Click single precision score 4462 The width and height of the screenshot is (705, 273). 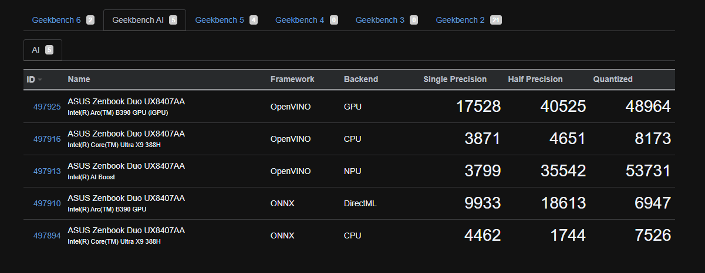(483, 235)
